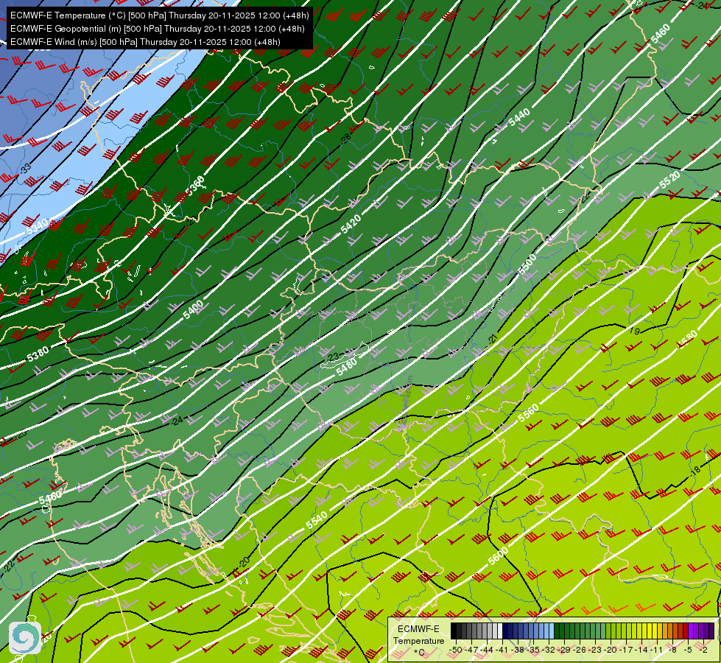Image resolution: width=721 pixels, height=663 pixels.
Task: Click the white swatch above -41 in legend
Action: click(500, 631)
